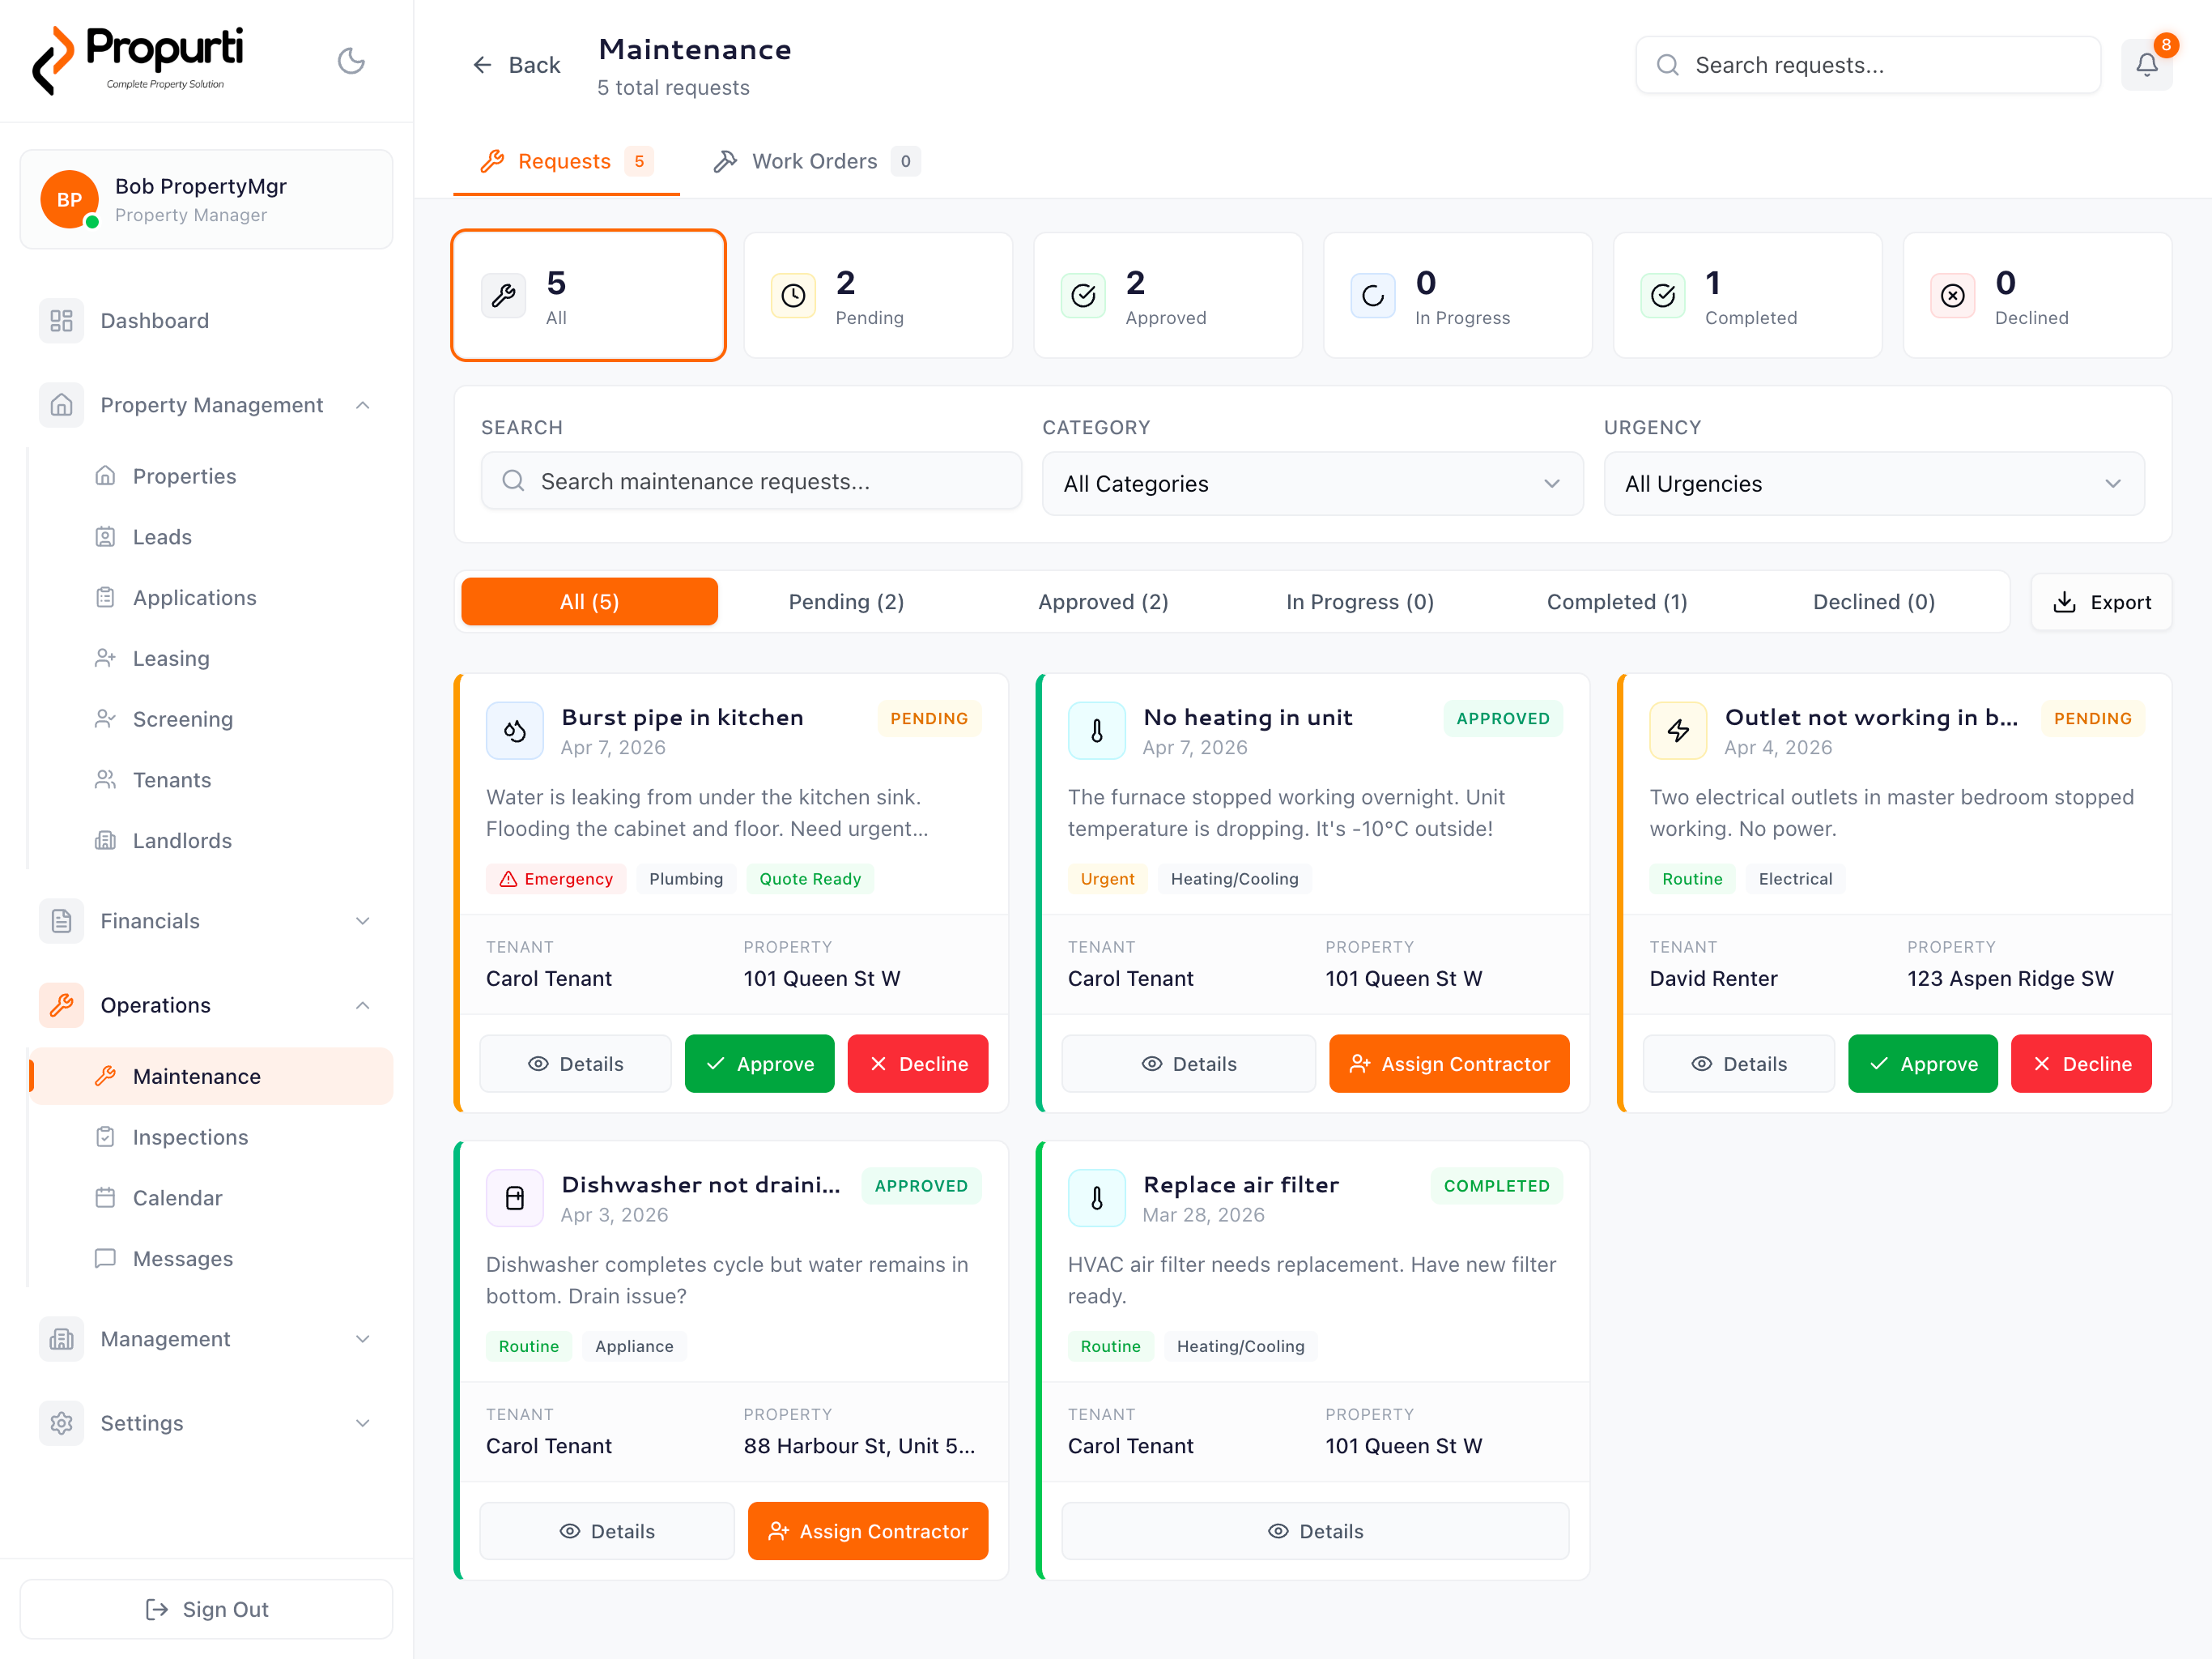Click the appliance icon on Dishwasher card
The image size is (2212, 1659).
tap(514, 1198)
